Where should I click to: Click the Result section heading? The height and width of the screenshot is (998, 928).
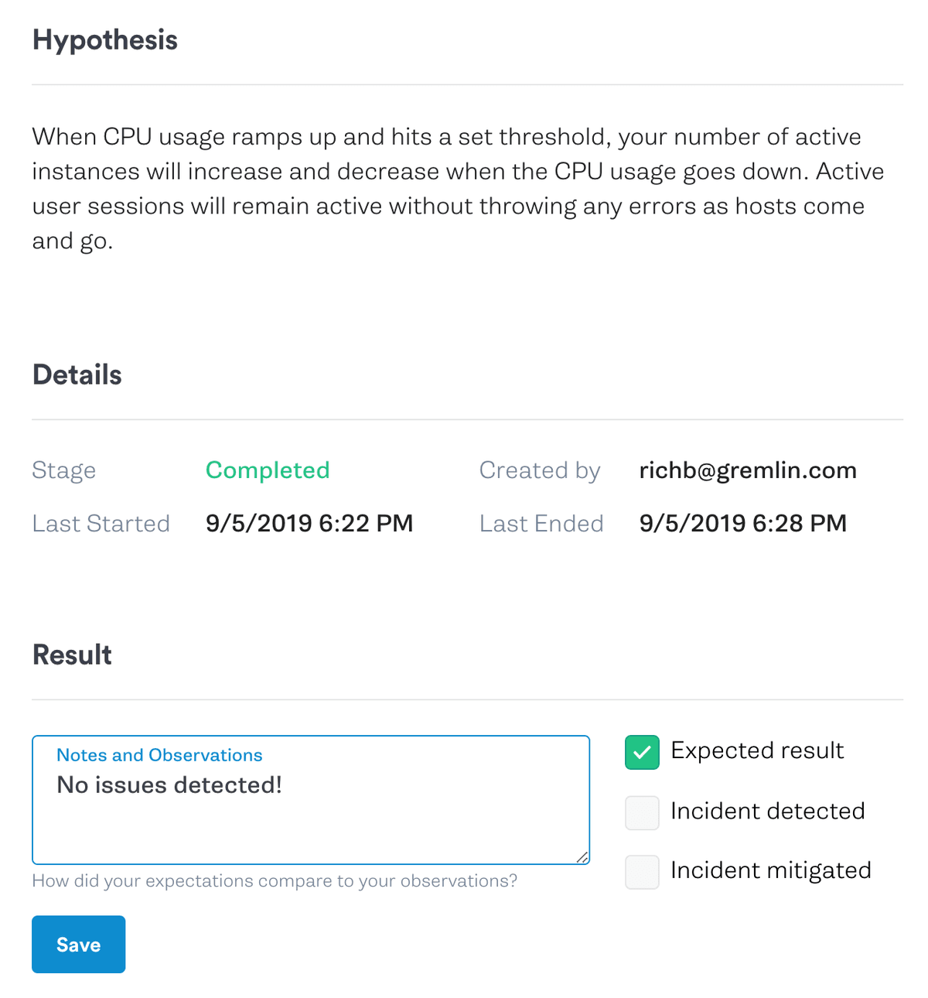pos(72,655)
